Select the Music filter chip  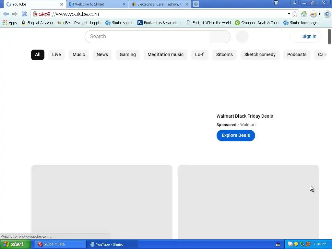(79, 54)
